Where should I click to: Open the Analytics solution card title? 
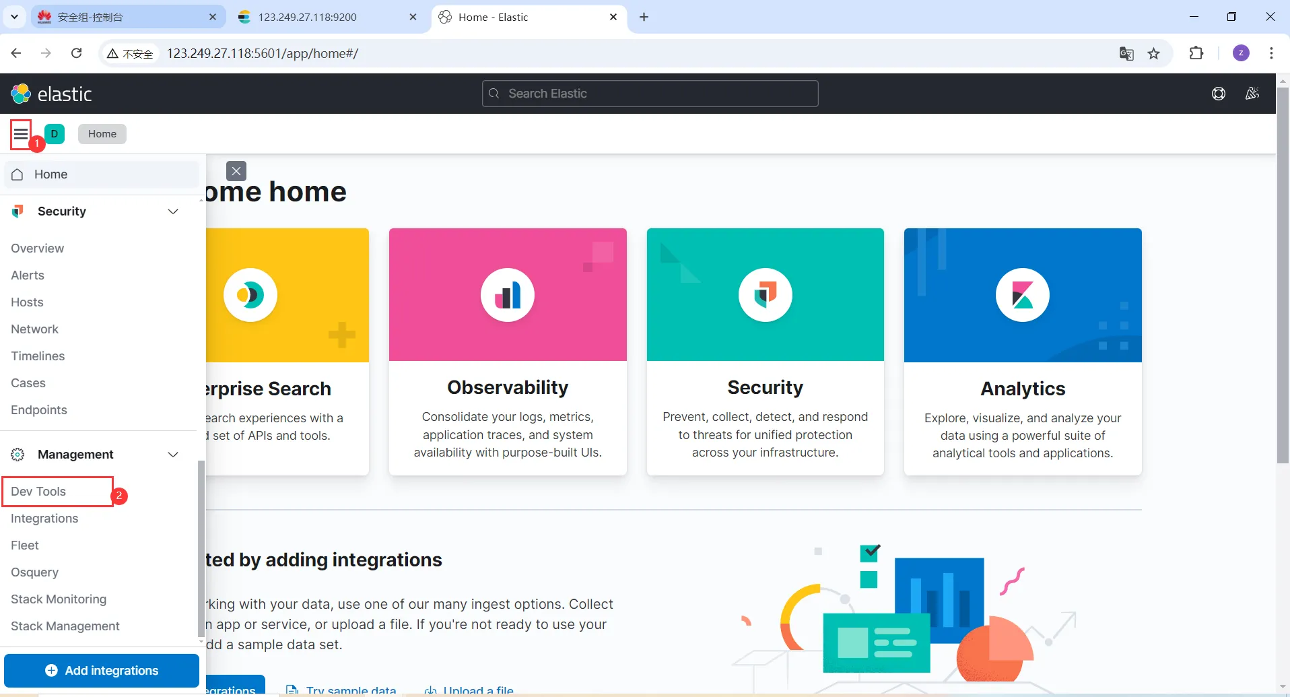[1023, 389]
